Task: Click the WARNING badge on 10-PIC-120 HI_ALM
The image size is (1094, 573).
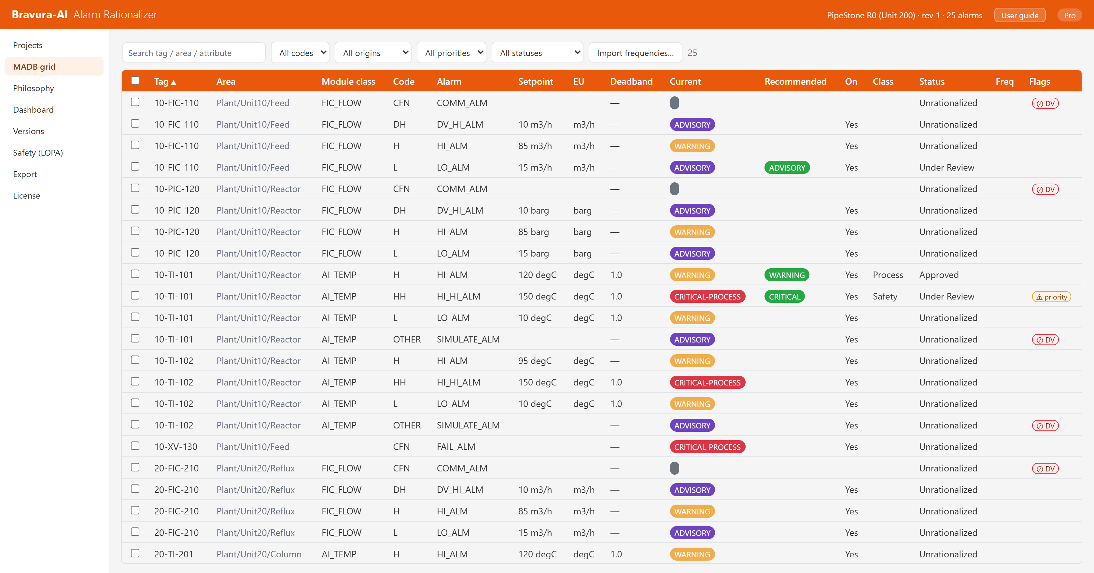Action: pyautogui.click(x=692, y=232)
